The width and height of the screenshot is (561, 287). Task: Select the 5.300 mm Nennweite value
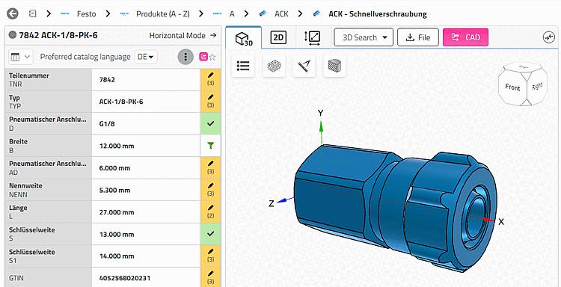point(146,190)
